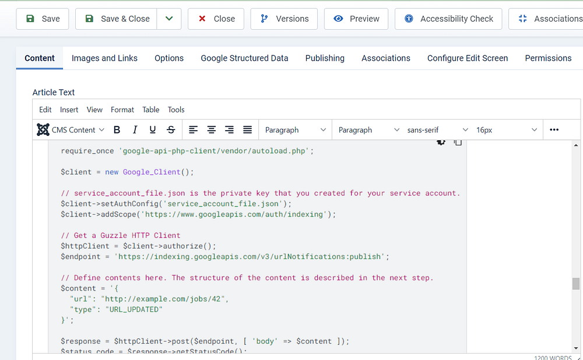Click the require_once autoload.php code line
The height and width of the screenshot is (360, 583).
(x=187, y=151)
